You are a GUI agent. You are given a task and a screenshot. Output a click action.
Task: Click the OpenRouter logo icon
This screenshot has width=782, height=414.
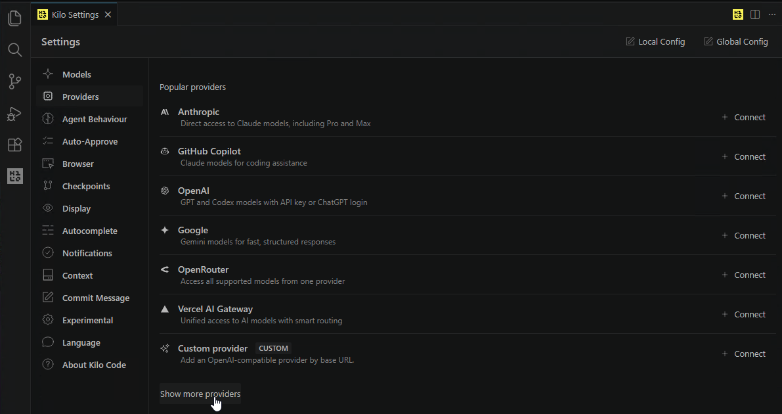165,269
